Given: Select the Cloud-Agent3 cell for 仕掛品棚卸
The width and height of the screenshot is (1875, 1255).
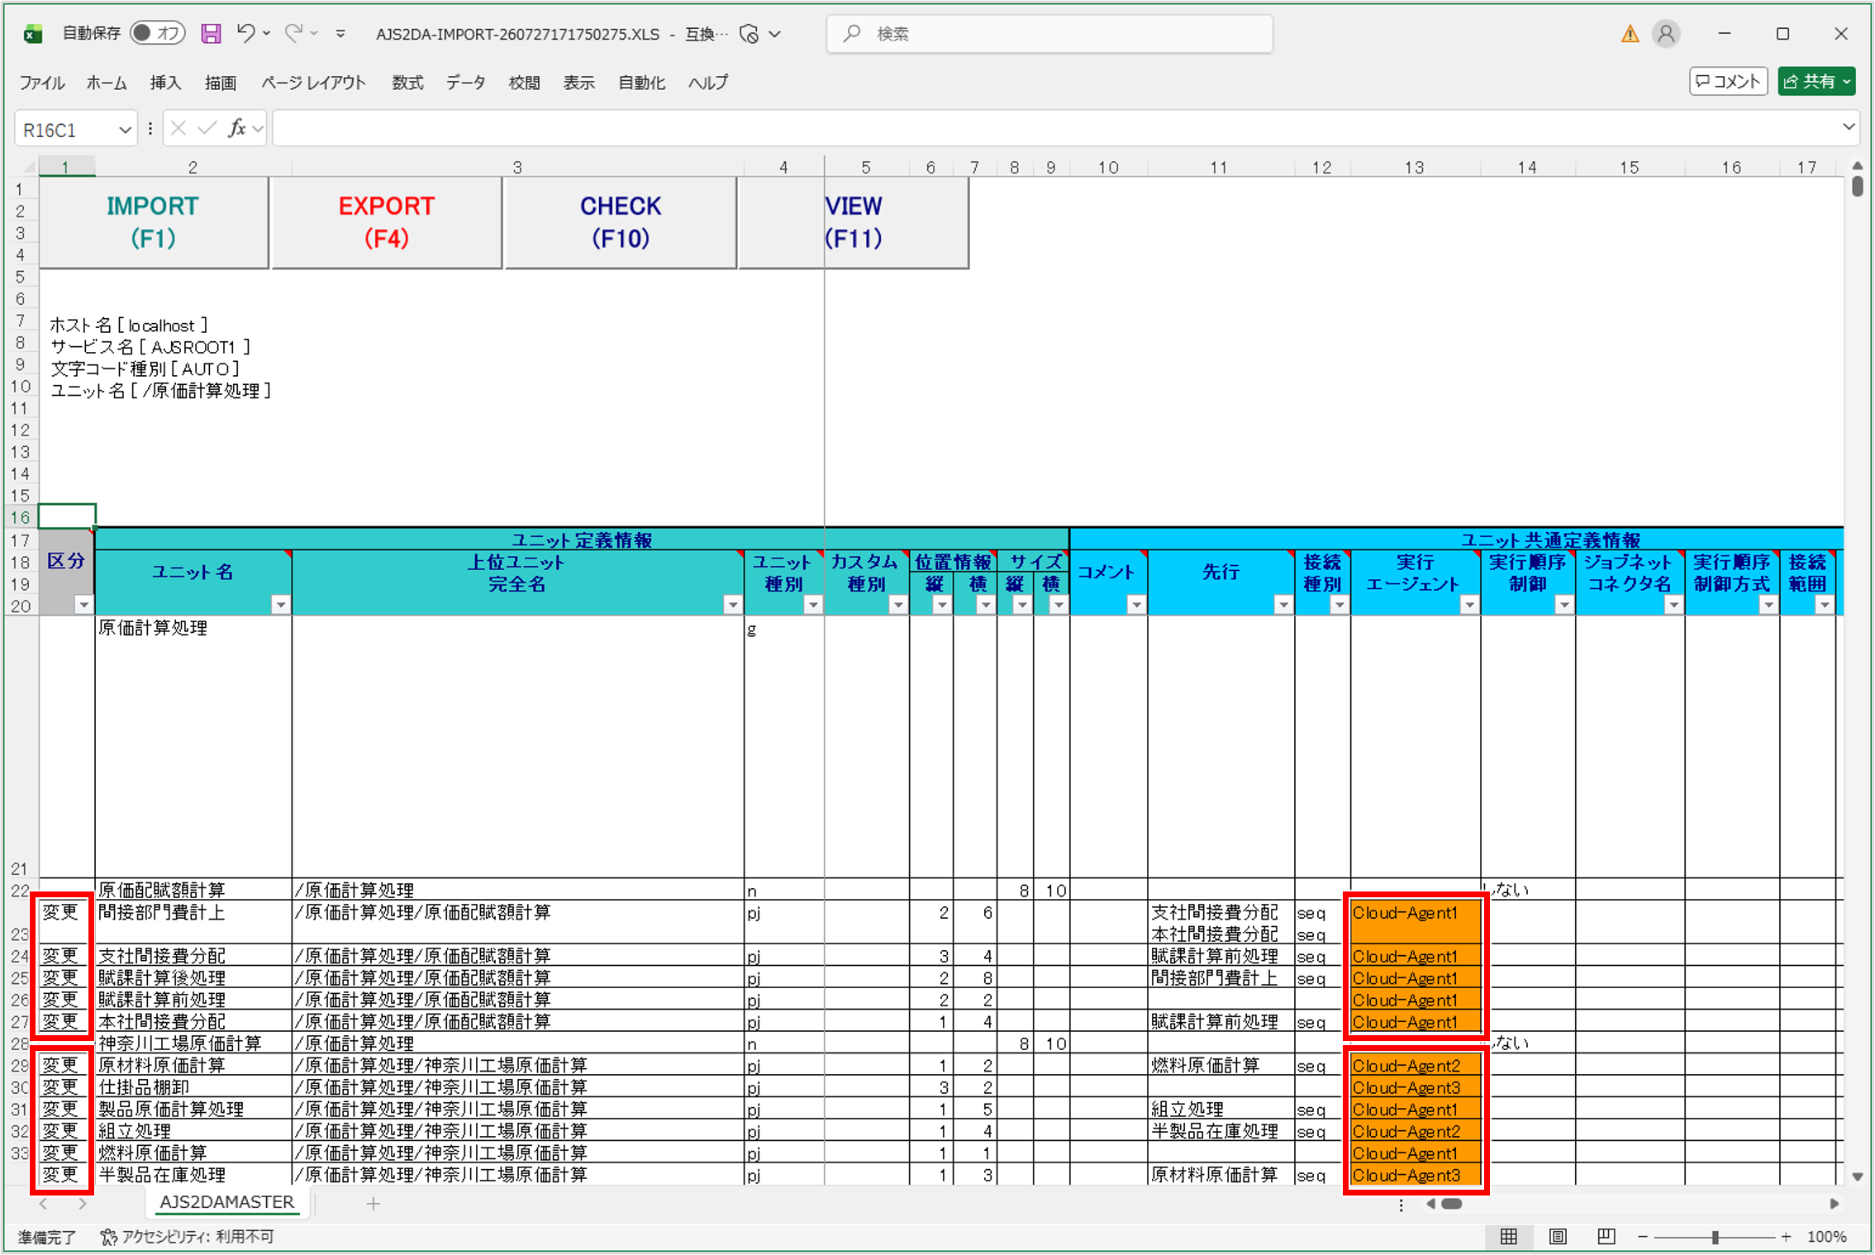Looking at the screenshot, I should (1415, 1087).
